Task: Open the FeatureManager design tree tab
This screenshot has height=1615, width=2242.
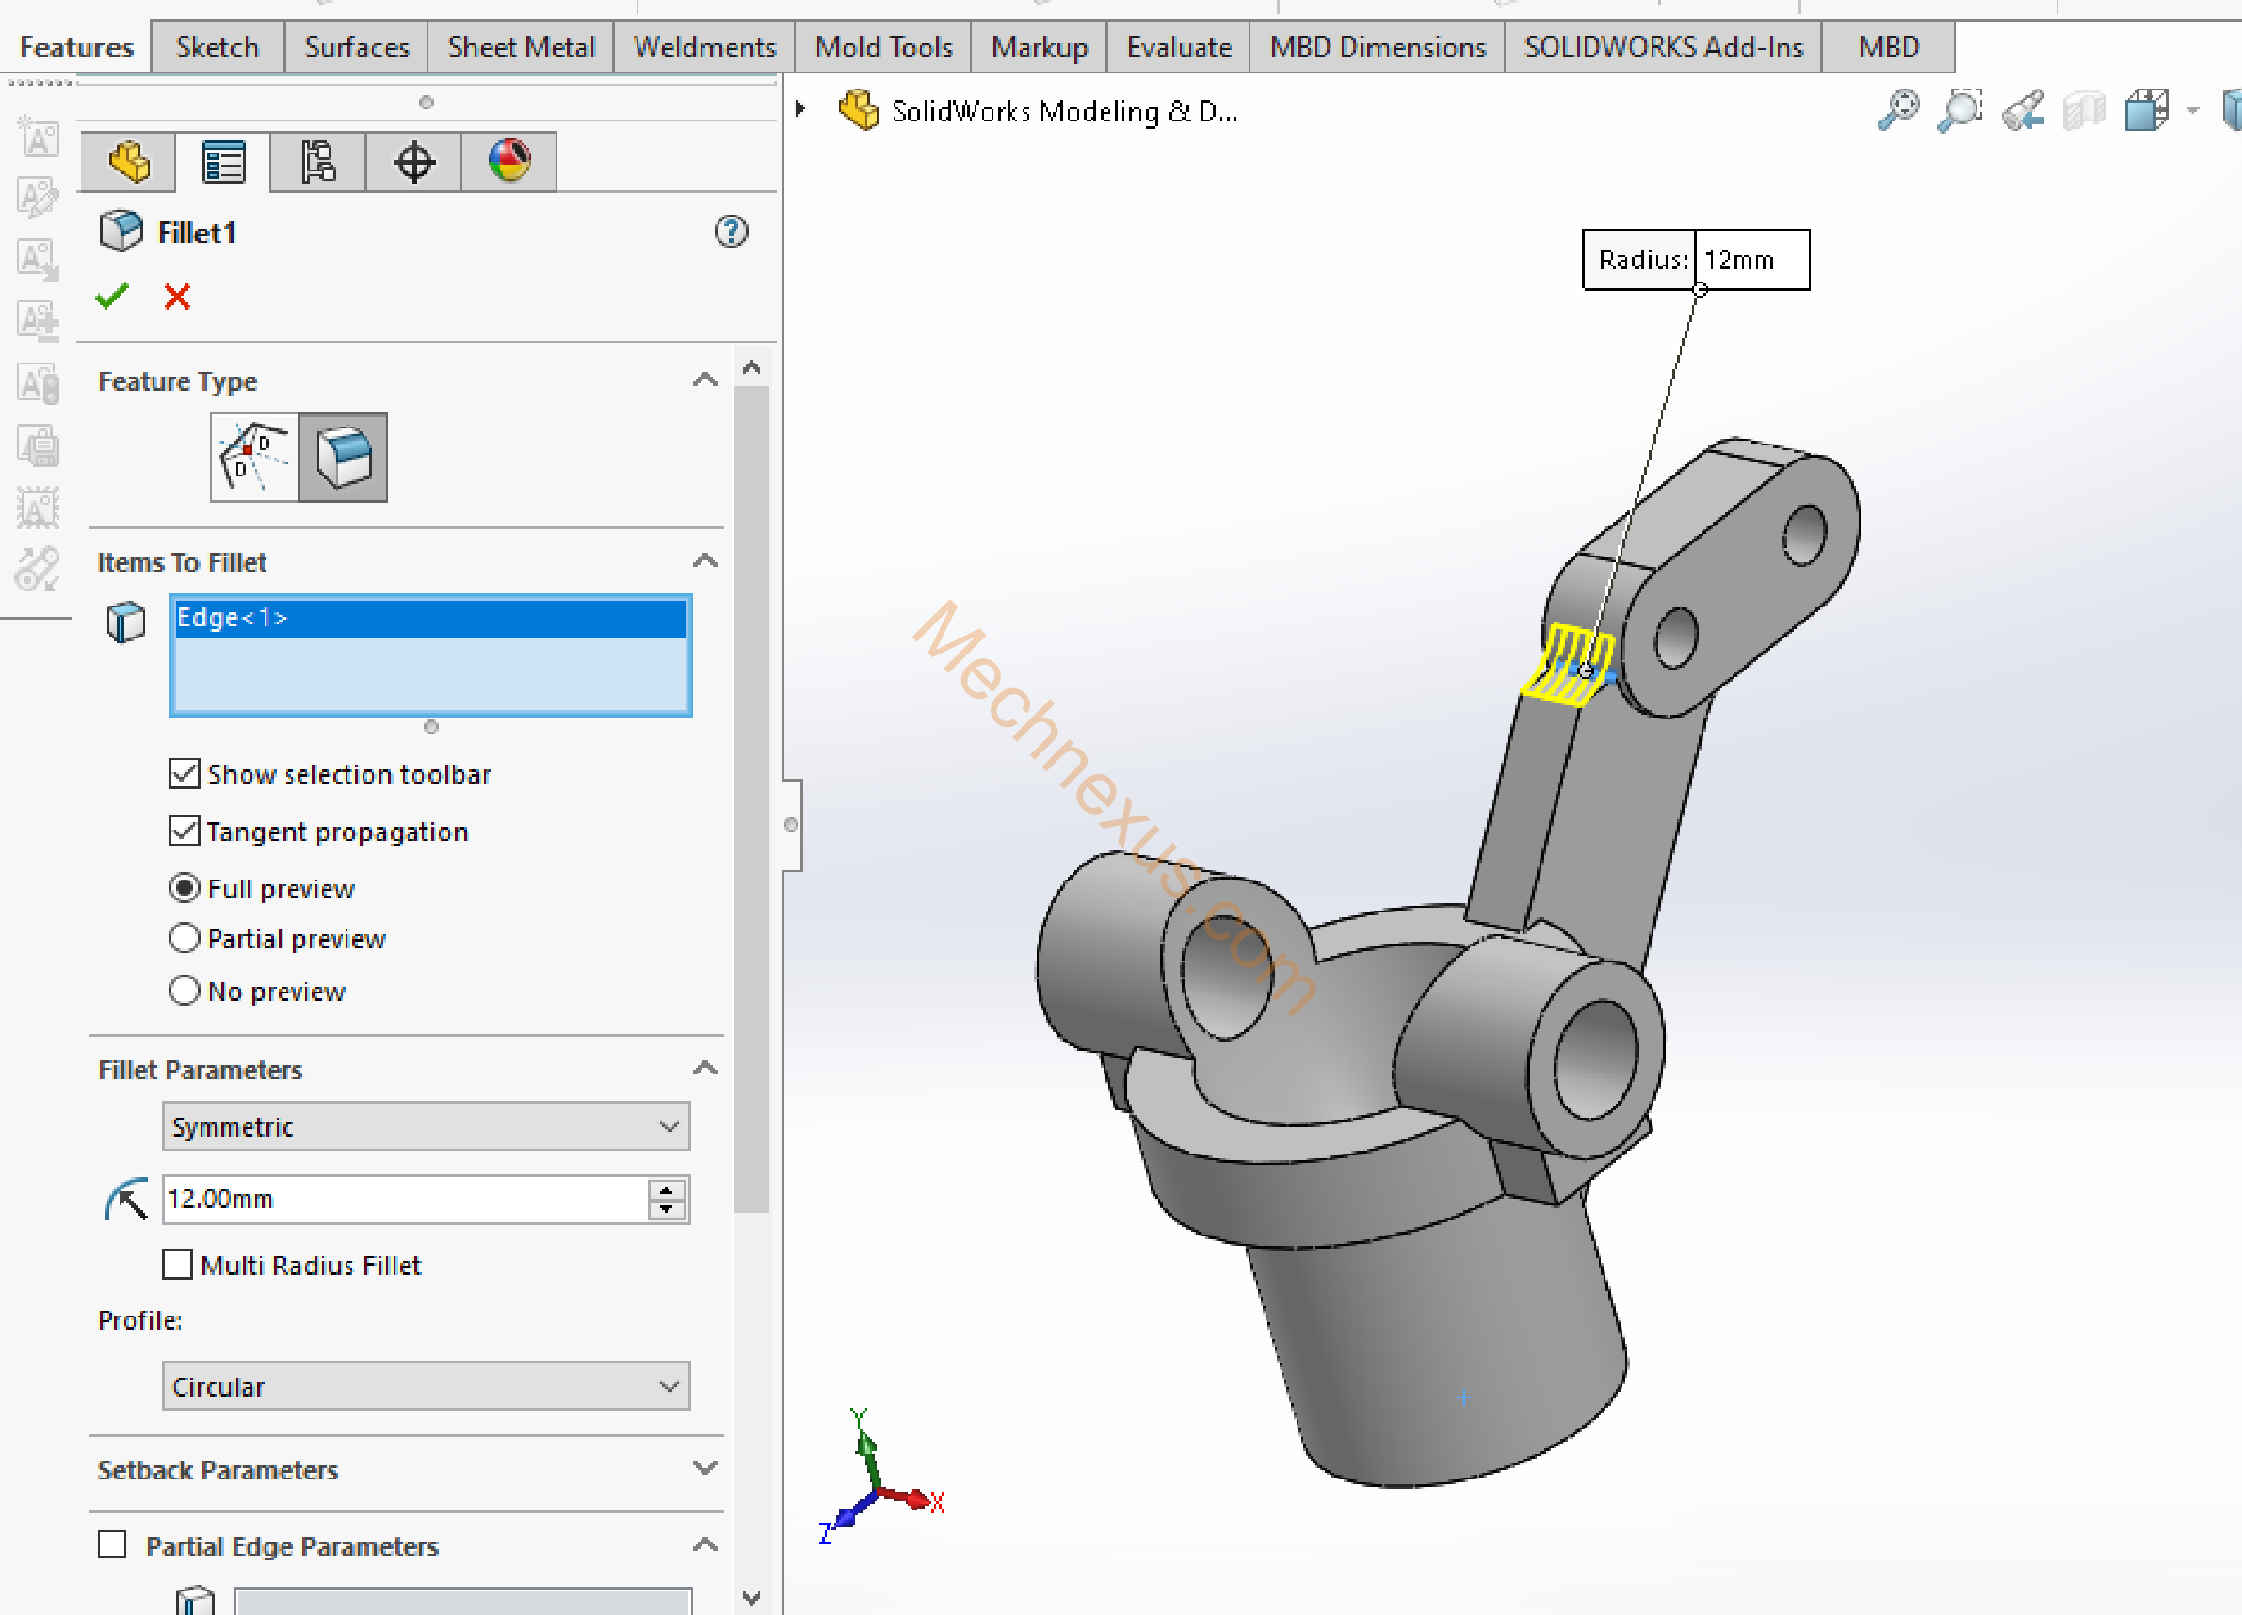Action: point(128,162)
